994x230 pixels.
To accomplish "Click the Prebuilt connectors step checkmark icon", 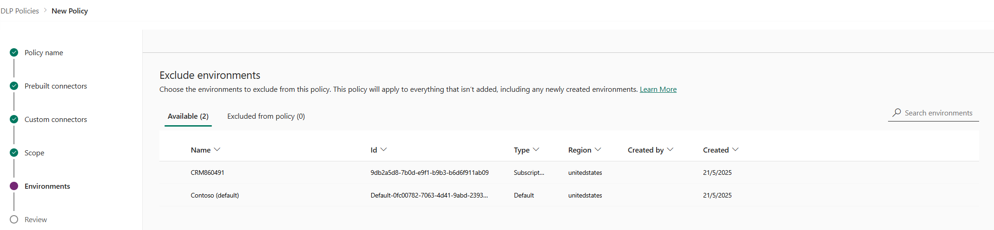I will point(14,86).
